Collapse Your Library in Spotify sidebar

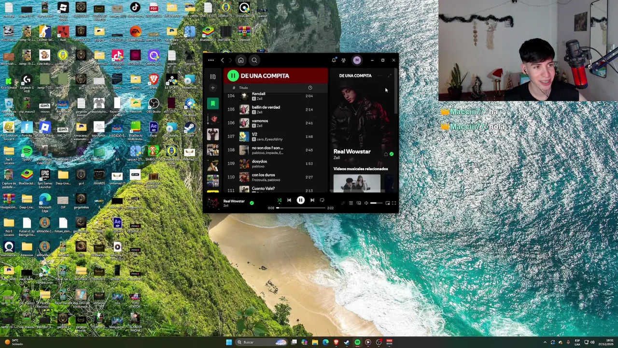[212, 76]
